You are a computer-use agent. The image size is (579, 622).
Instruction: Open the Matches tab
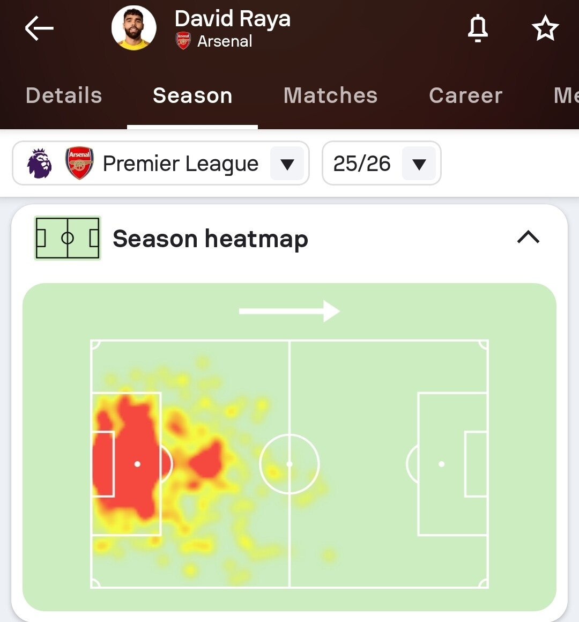pos(330,95)
